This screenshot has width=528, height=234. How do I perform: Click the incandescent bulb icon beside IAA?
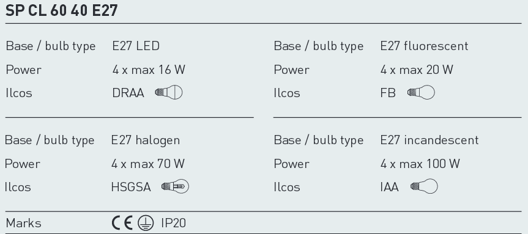click(x=424, y=186)
